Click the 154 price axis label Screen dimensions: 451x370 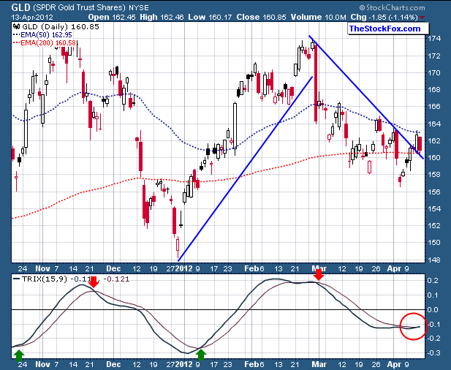[x=435, y=208]
